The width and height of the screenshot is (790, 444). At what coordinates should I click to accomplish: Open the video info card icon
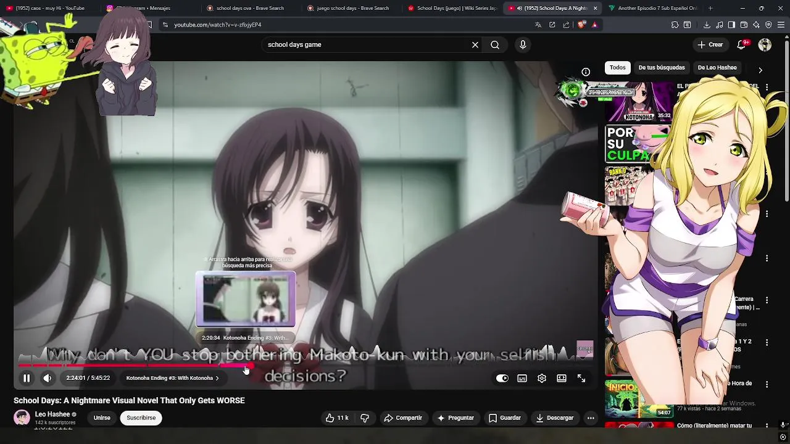click(586, 72)
